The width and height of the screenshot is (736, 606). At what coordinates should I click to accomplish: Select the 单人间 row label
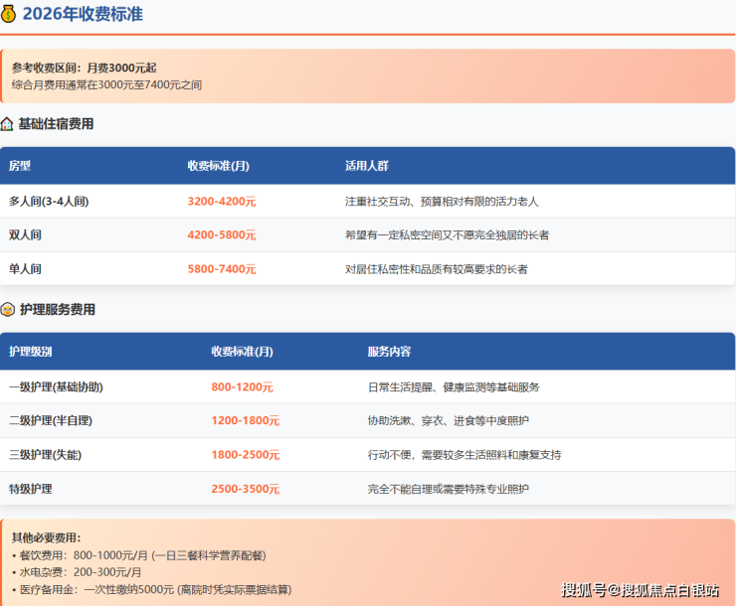(x=25, y=269)
